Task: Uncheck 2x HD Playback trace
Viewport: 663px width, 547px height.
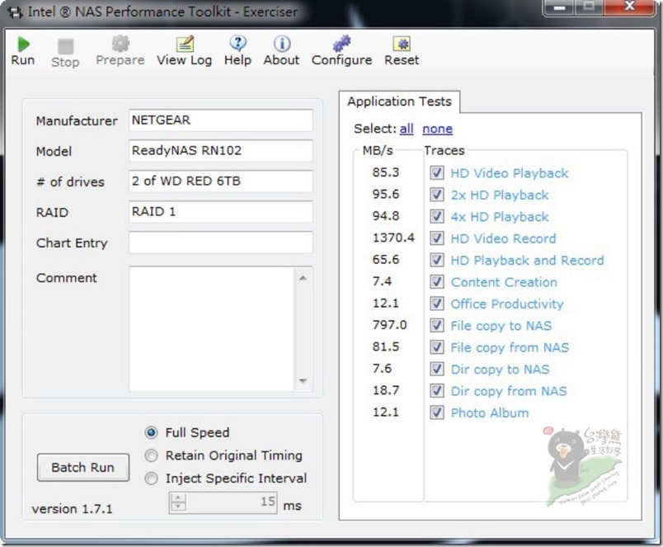Action: pos(437,195)
